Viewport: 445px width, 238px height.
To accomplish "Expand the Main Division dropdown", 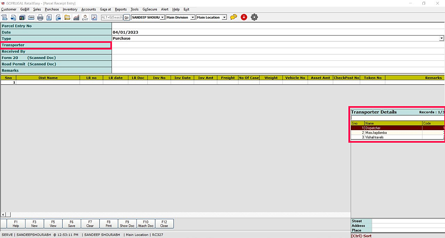I will 193,17.
